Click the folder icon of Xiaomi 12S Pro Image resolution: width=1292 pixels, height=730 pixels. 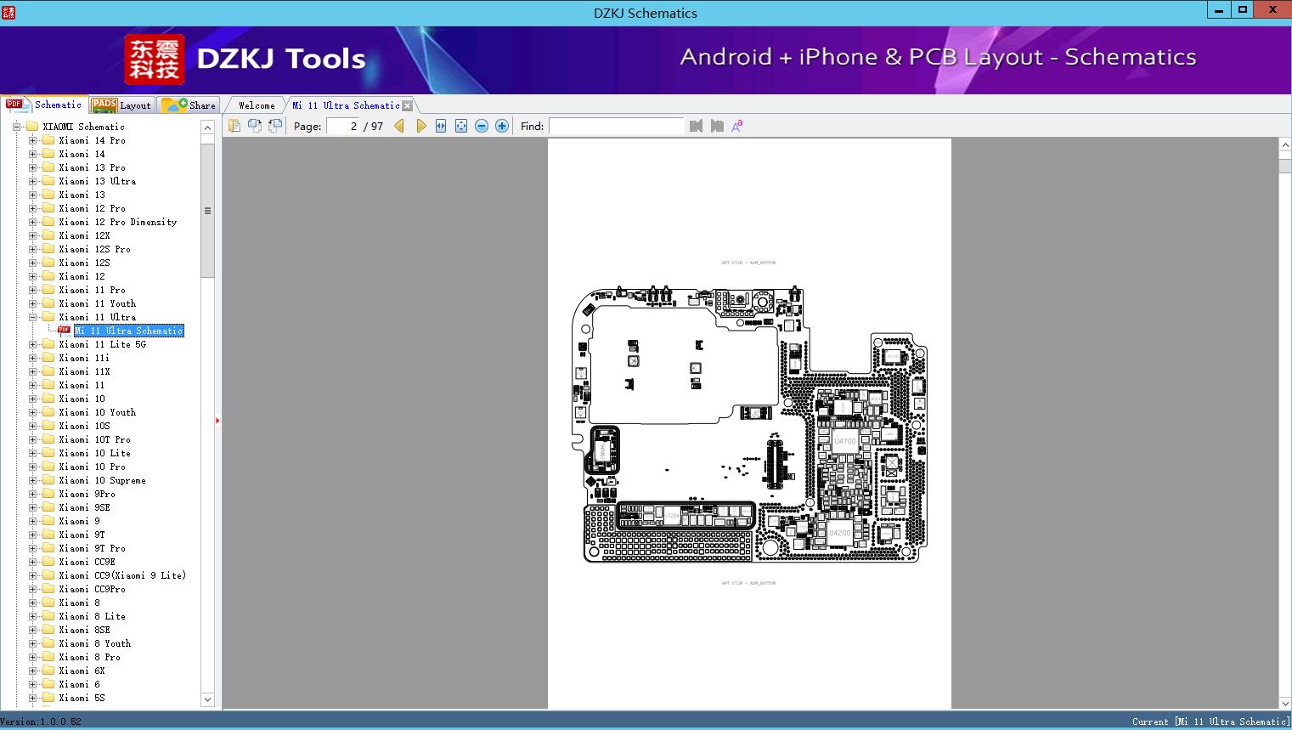48,249
